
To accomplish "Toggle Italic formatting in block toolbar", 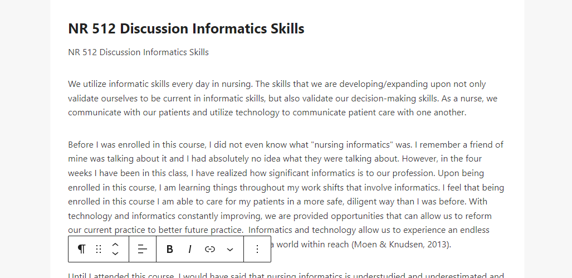I will [190, 249].
